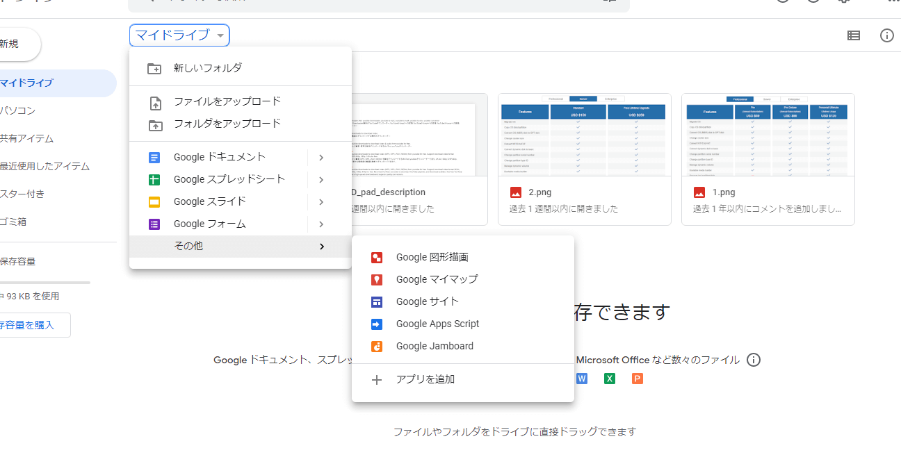Click the blue Word icon
The height and width of the screenshot is (473, 901).
[x=582, y=379]
